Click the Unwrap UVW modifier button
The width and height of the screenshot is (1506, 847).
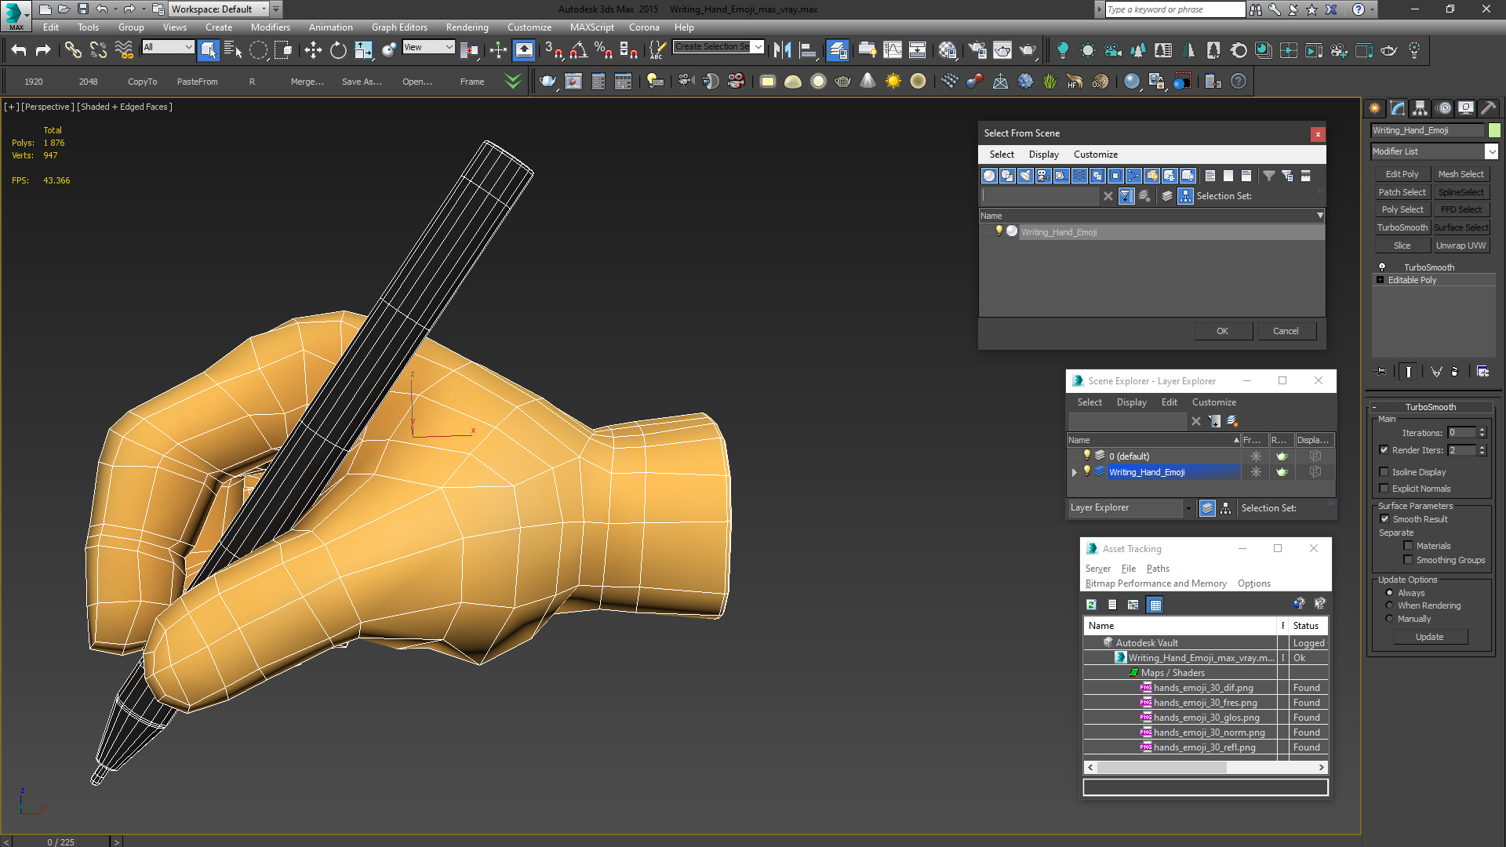[1461, 245]
